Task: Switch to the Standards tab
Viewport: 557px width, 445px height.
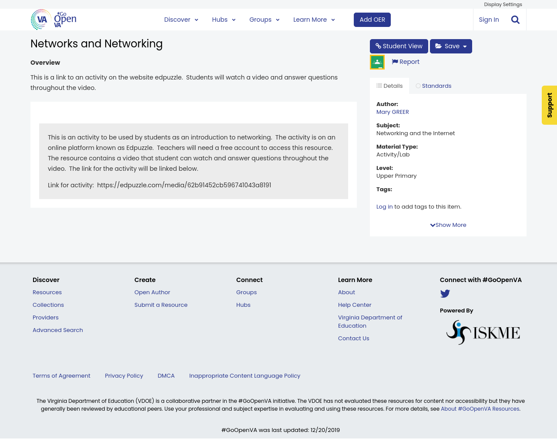Action: (433, 86)
